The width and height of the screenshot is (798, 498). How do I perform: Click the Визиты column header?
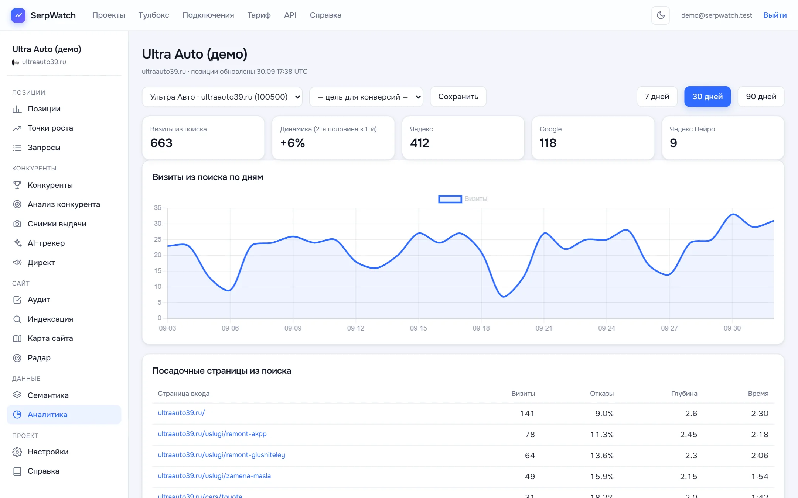point(523,394)
